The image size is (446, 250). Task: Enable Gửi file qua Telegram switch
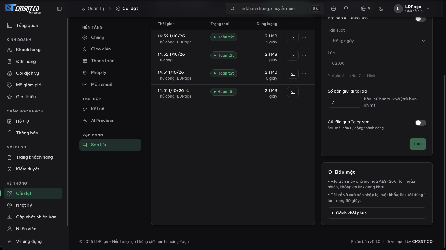click(x=421, y=123)
